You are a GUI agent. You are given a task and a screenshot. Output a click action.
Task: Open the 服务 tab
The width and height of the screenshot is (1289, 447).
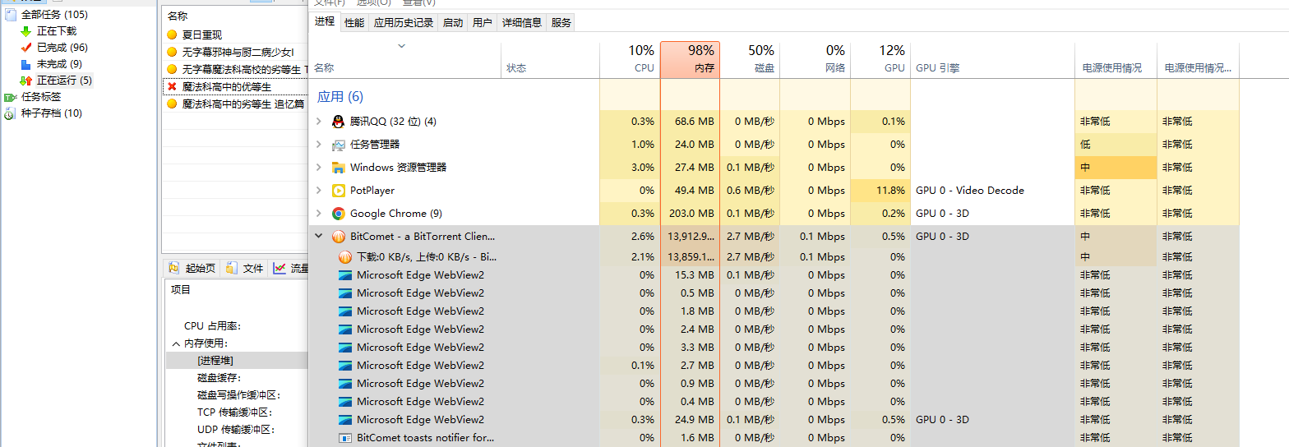click(561, 23)
